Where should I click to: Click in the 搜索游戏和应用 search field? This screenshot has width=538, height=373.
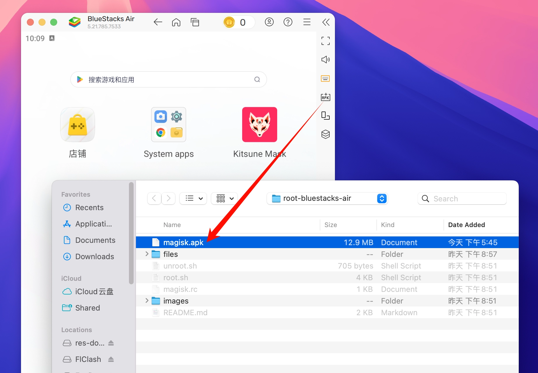pyautogui.click(x=169, y=79)
